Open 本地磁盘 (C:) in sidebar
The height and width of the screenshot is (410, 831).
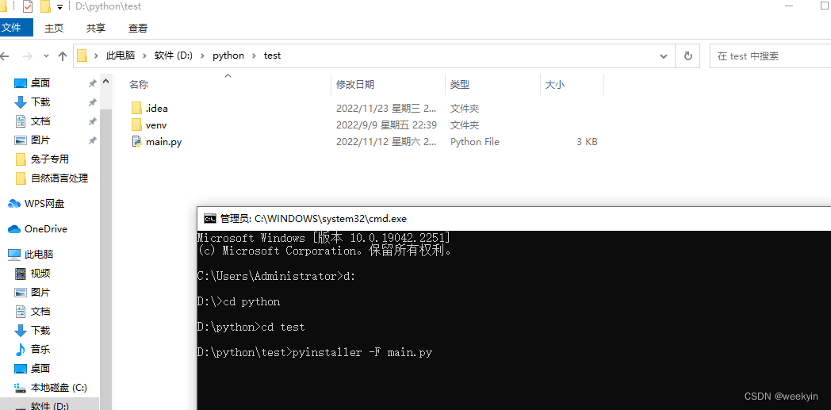[59, 388]
